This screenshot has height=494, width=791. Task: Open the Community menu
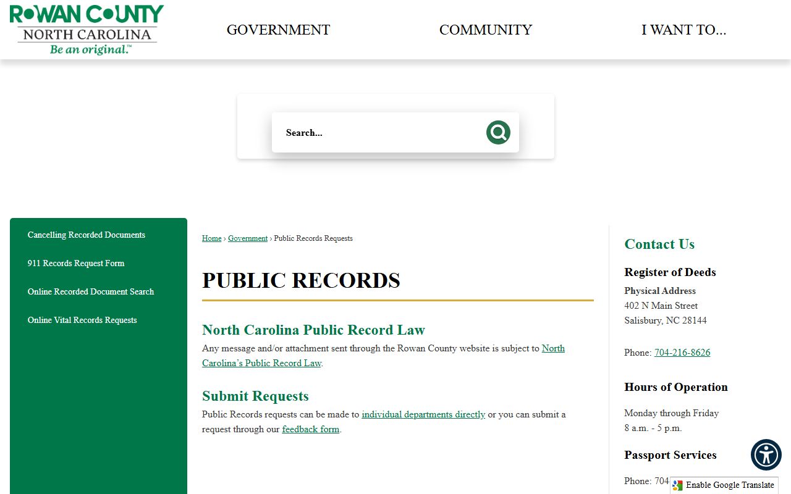pyautogui.click(x=486, y=30)
